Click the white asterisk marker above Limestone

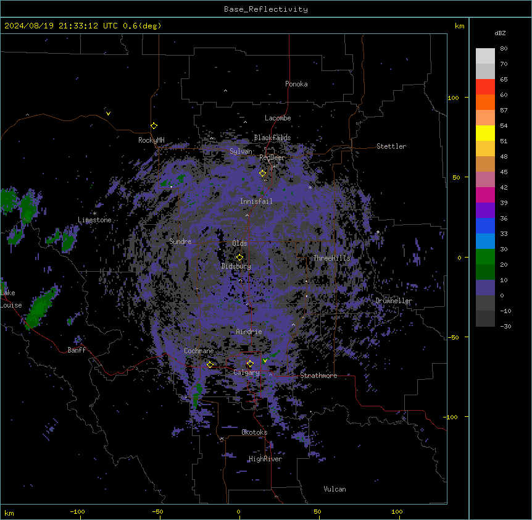pos(95,214)
